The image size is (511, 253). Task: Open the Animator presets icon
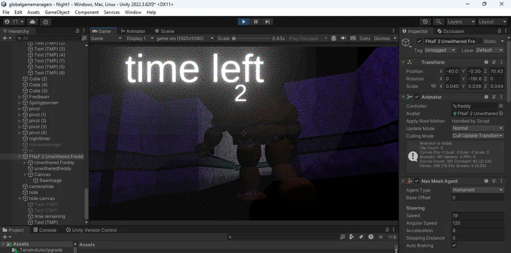(x=494, y=96)
